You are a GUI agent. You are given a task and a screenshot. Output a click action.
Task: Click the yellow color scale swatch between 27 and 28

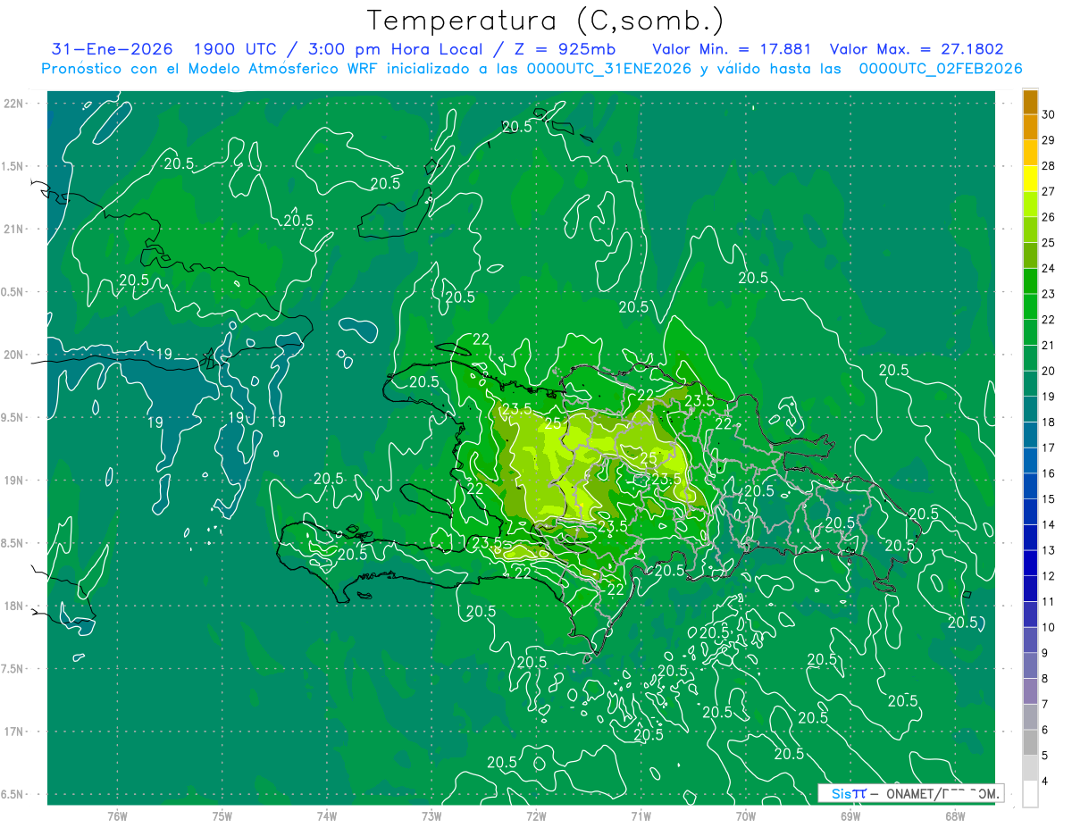[x=1030, y=178]
